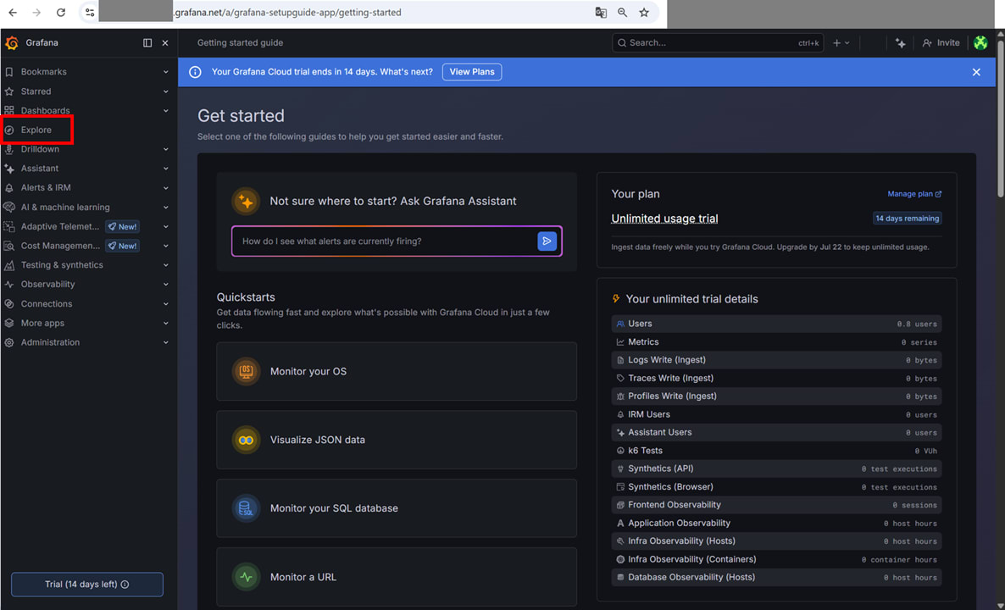Image resolution: width=1005 pixels, height=610 pixels.
Task: Expand the Bookmarks section chevron
Action: (x=166, y=72)
